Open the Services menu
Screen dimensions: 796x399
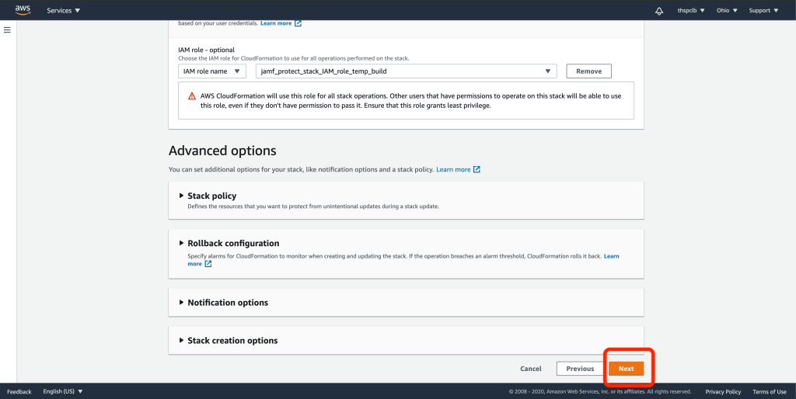[x=63, y=11]
